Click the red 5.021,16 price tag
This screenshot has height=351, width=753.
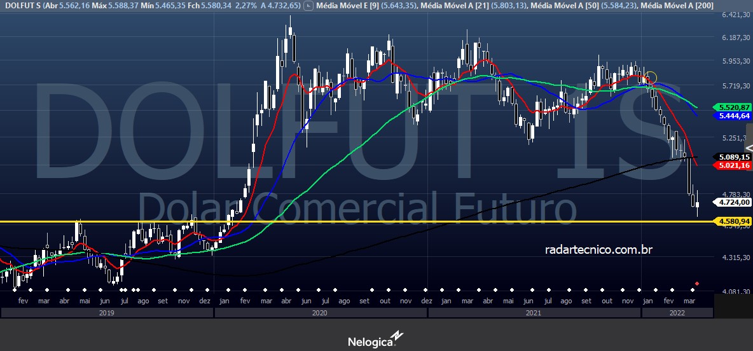click(733, 165)
